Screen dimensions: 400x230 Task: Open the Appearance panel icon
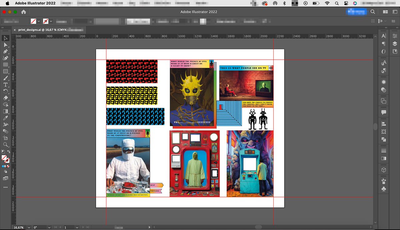384,82
